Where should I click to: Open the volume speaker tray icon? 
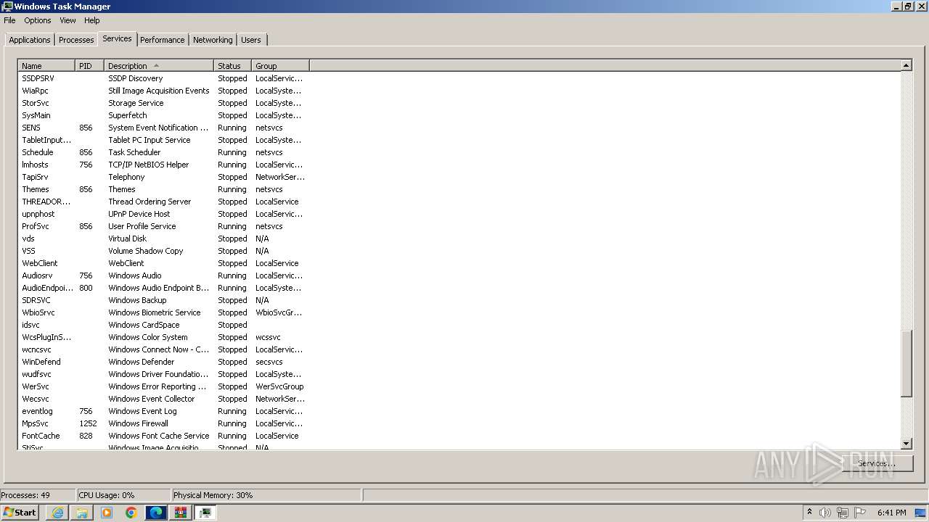[x=825, y=513]
